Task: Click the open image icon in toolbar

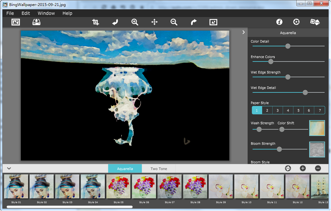Action: (x=16, y=22)
